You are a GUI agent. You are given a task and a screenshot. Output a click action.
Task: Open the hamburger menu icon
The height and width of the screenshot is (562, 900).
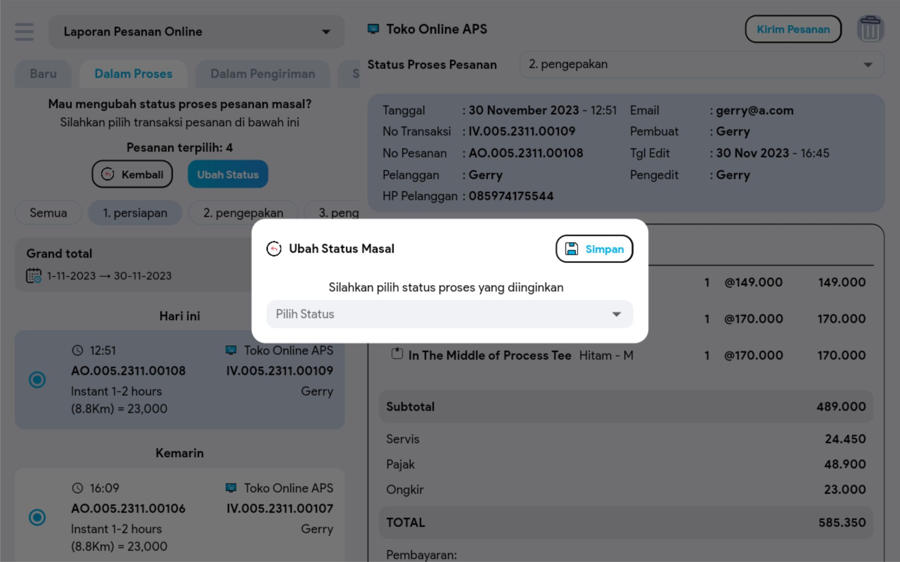pyautogui.click(x=25, y=32)
